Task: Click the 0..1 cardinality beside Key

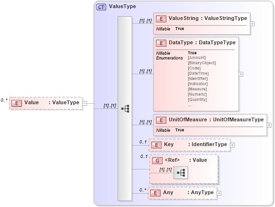Action: 143,142
